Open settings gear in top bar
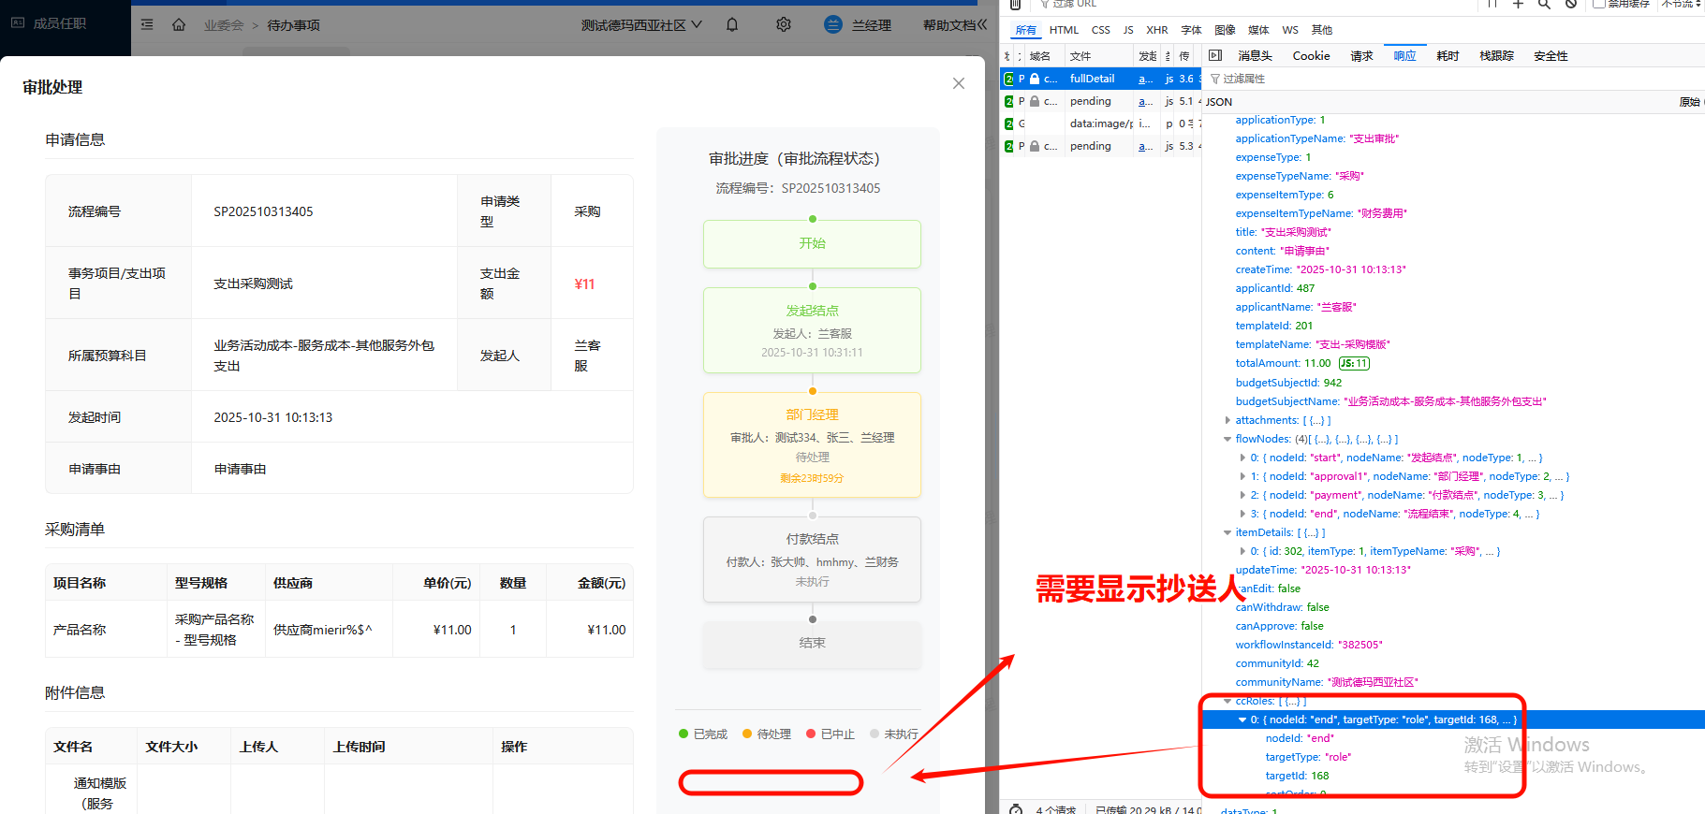Screen dimensions: 1705x814 coord(784,25)
